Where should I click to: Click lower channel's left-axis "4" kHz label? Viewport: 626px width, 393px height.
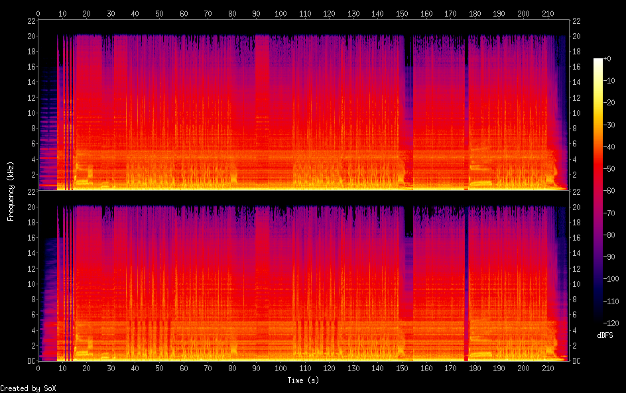pos(34,330)
